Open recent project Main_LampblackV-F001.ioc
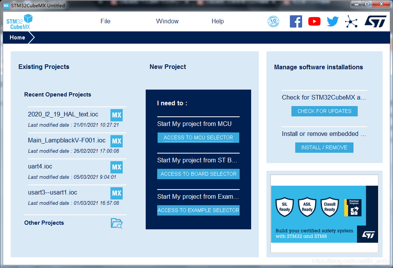This screenshot has height=268, width=393. (67, 141)
